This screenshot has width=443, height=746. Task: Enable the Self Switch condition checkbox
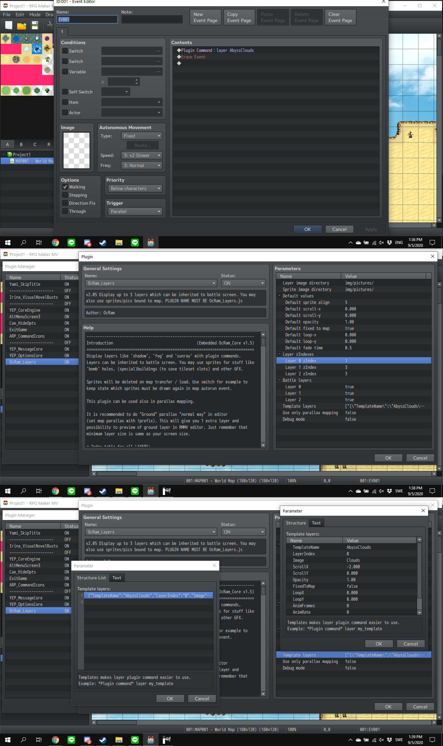pos(65,92)
